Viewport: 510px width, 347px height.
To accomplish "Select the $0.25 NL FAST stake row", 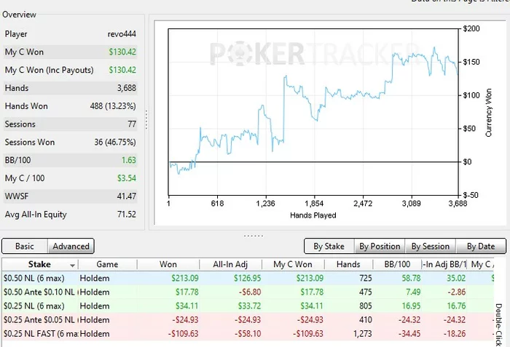I will pos(248,334).
